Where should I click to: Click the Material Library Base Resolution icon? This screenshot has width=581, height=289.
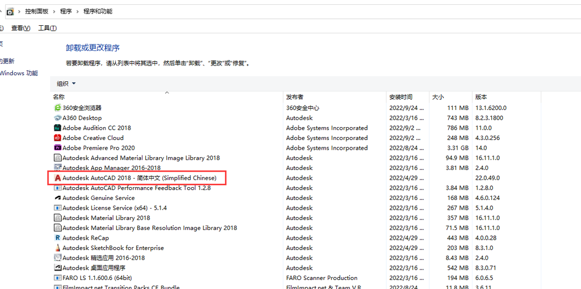58,228
